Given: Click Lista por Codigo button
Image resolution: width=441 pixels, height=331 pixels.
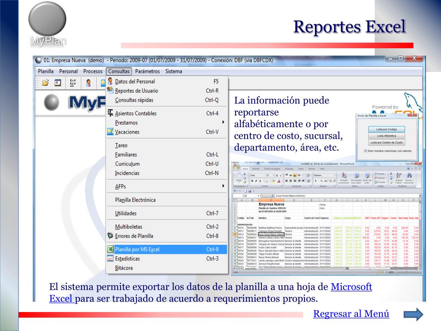Looking at the screenshot, I should click(386, 129).
